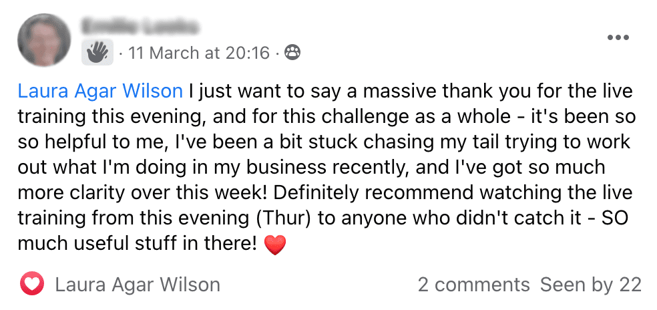The height and width of the screenshot is (310, 657).
Task: Open the blurred author name link
Action: point(140,27)
